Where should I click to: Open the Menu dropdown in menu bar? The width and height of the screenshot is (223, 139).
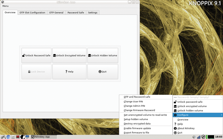pyautogui.click(x=6, y=6)
